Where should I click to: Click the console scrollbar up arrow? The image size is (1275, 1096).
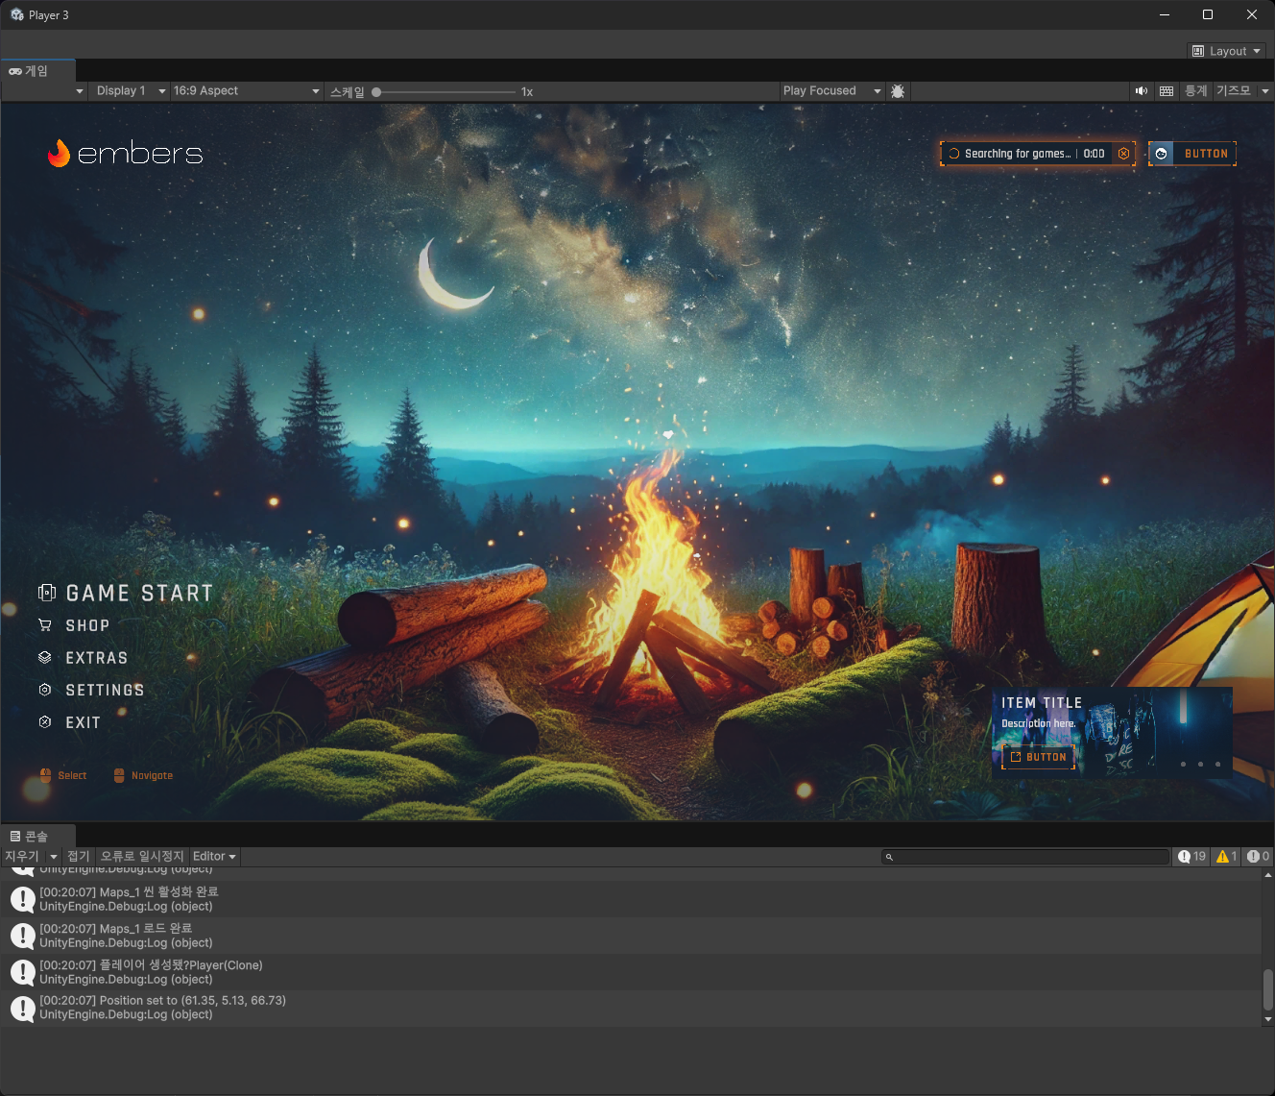[1267, 875]
